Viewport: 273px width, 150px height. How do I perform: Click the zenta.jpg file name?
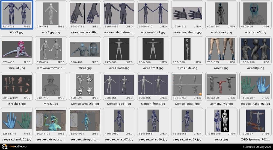pyautogui.click(x=221, y=139)
